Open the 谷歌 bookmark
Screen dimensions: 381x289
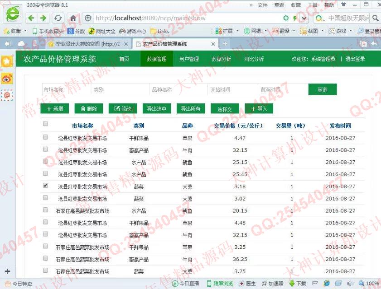[76, 31]
